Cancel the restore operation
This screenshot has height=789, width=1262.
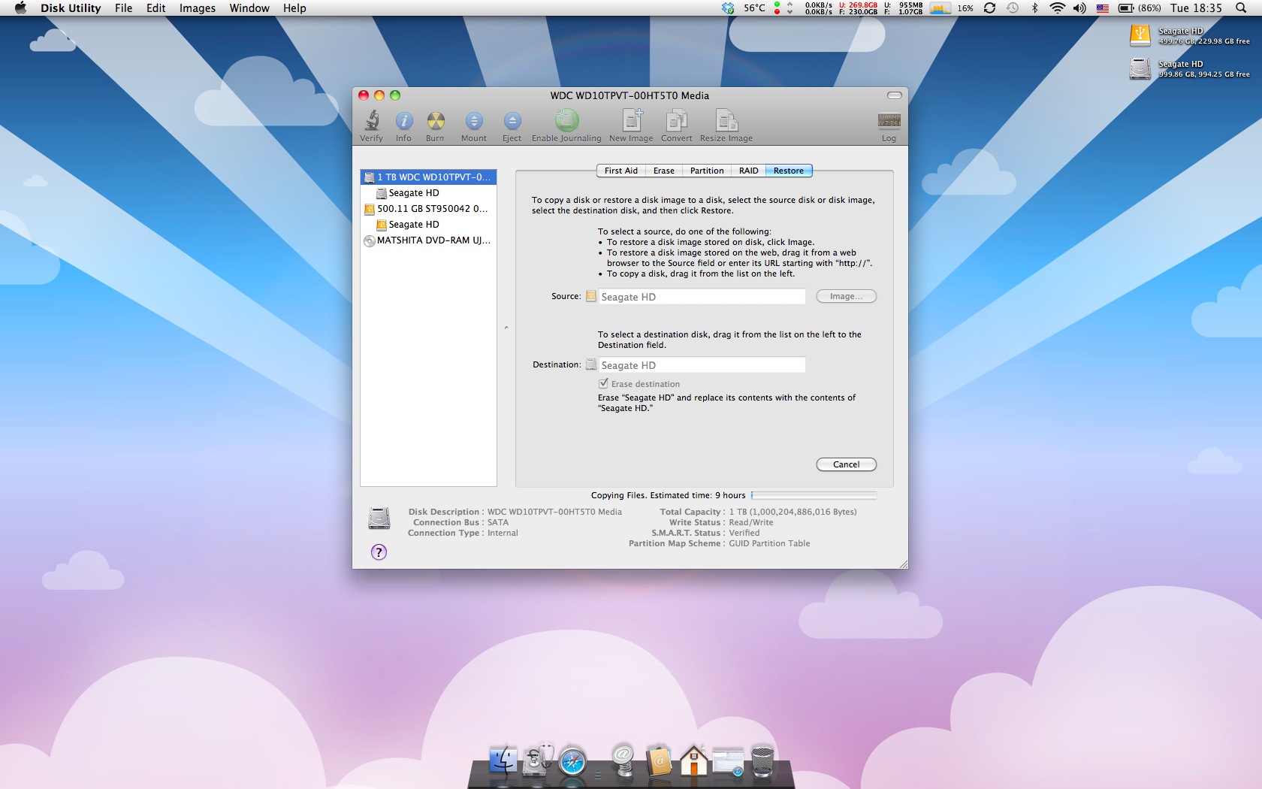click(x=847, y=464)
